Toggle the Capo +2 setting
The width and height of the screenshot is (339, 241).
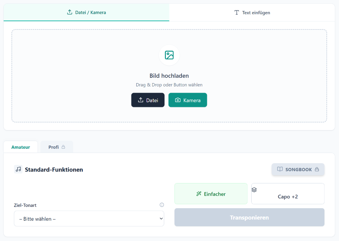[x=288, y=193]
